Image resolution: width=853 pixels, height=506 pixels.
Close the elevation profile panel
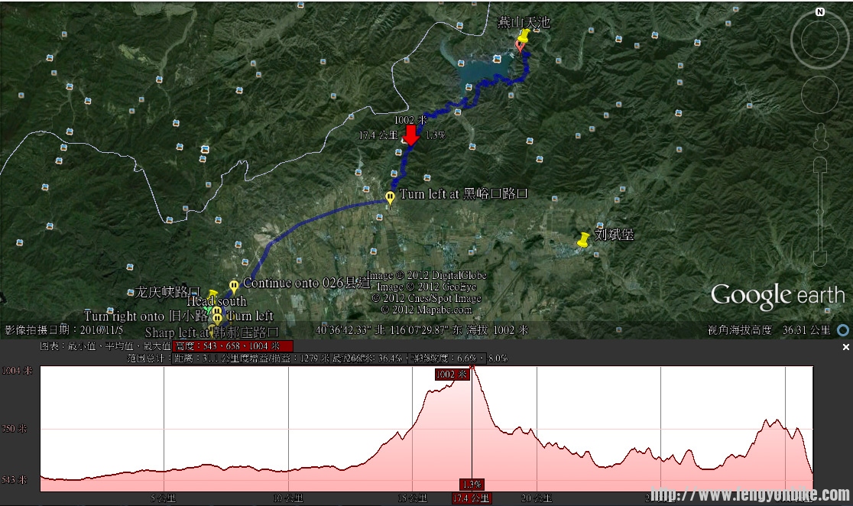pos(845,347)
